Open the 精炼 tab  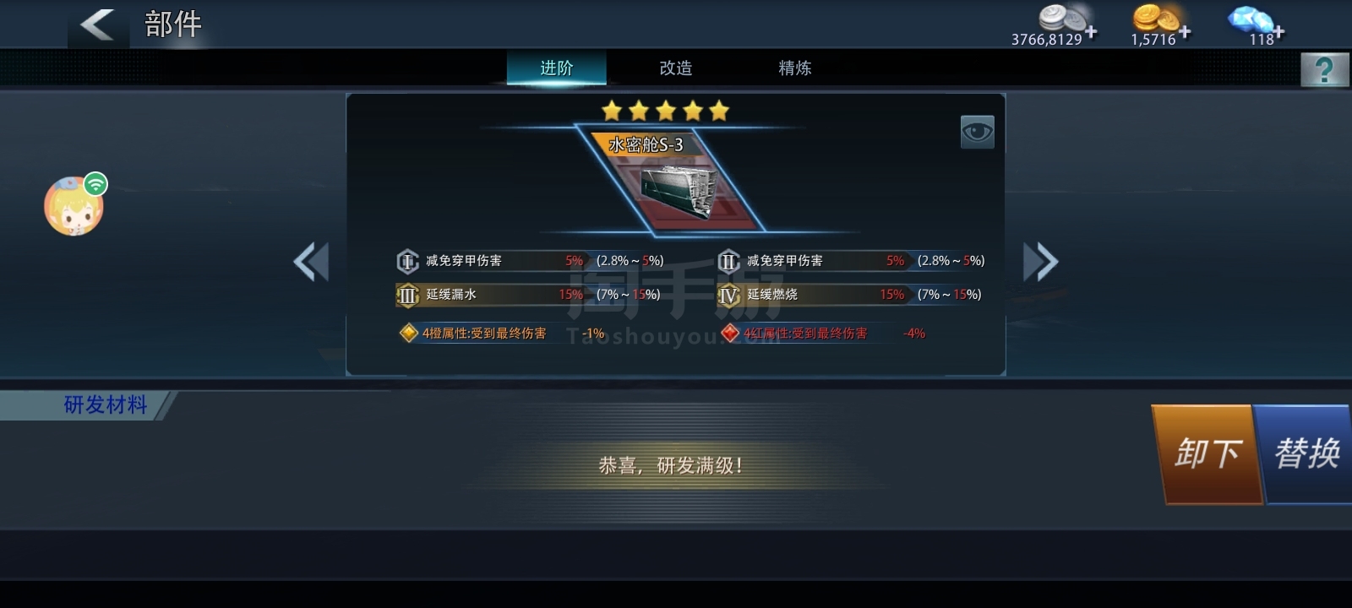tap(795, 68)
